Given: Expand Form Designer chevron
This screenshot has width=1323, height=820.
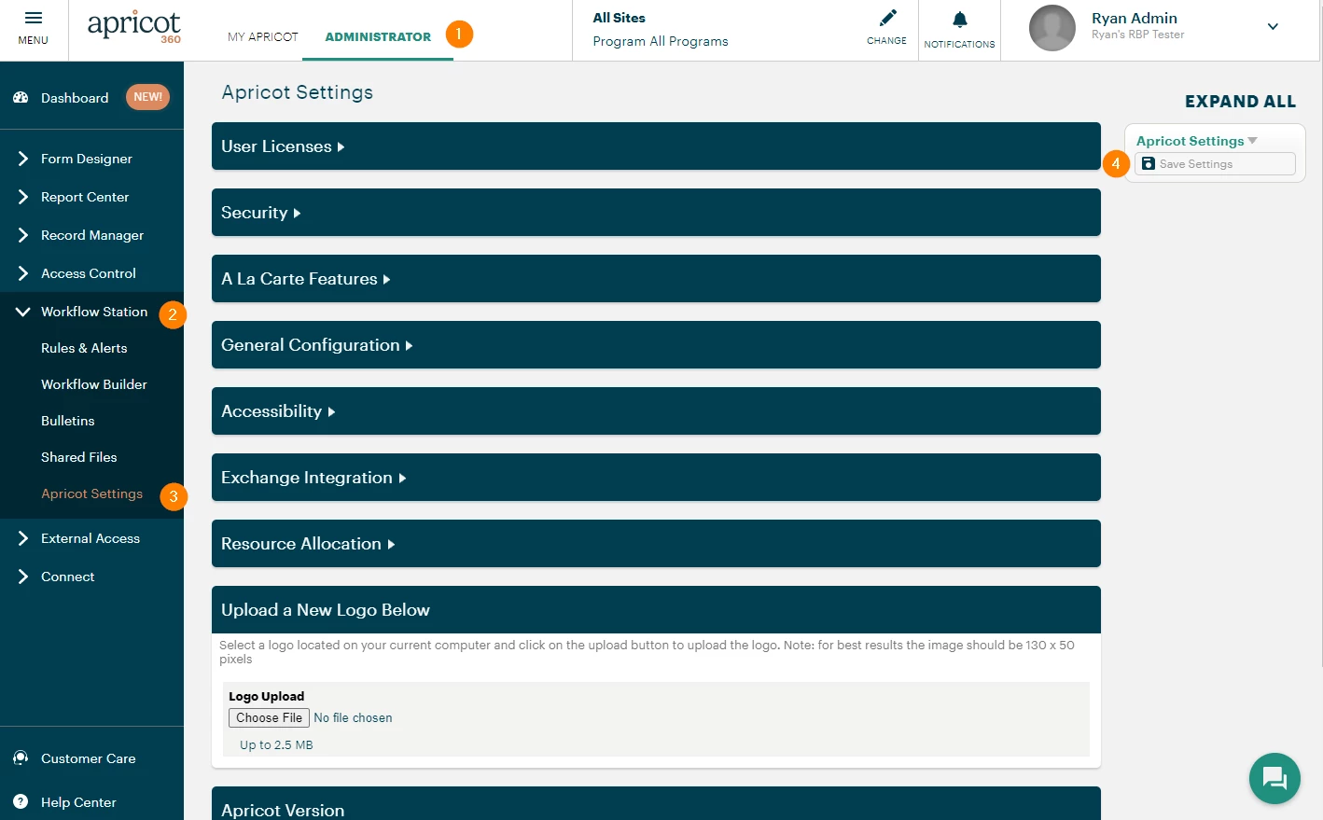Looking at the screenshot, I should pos(23,159).
